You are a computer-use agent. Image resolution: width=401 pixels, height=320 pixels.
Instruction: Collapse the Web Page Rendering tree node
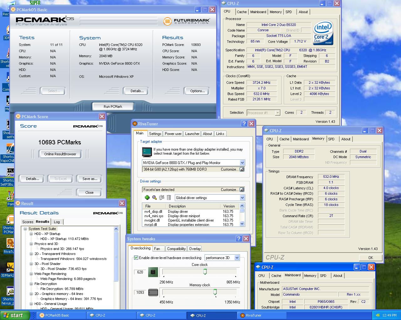[x=31, y=274]
